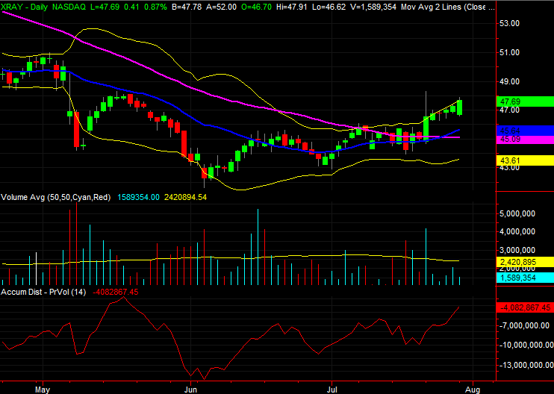Viewport: 554px width, 394px height.
Task: Click the NASDAQ exchange label
Action: pos(69,7)
